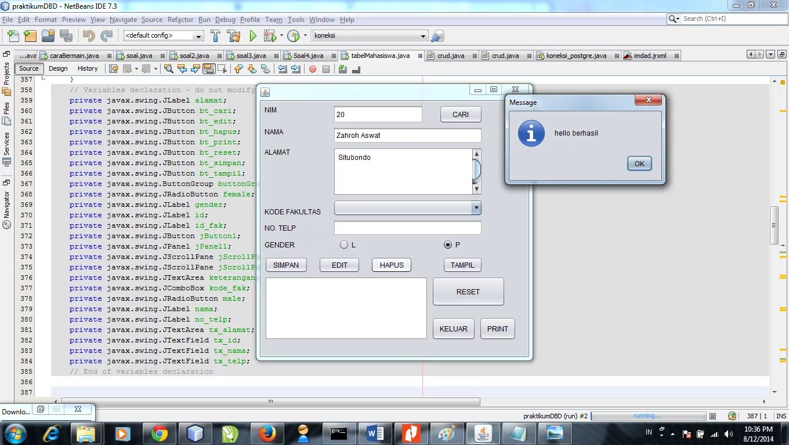The image size is (789, 445).
Task: Expand the Profile Project dropdown arrow
Action: [305, 36]
